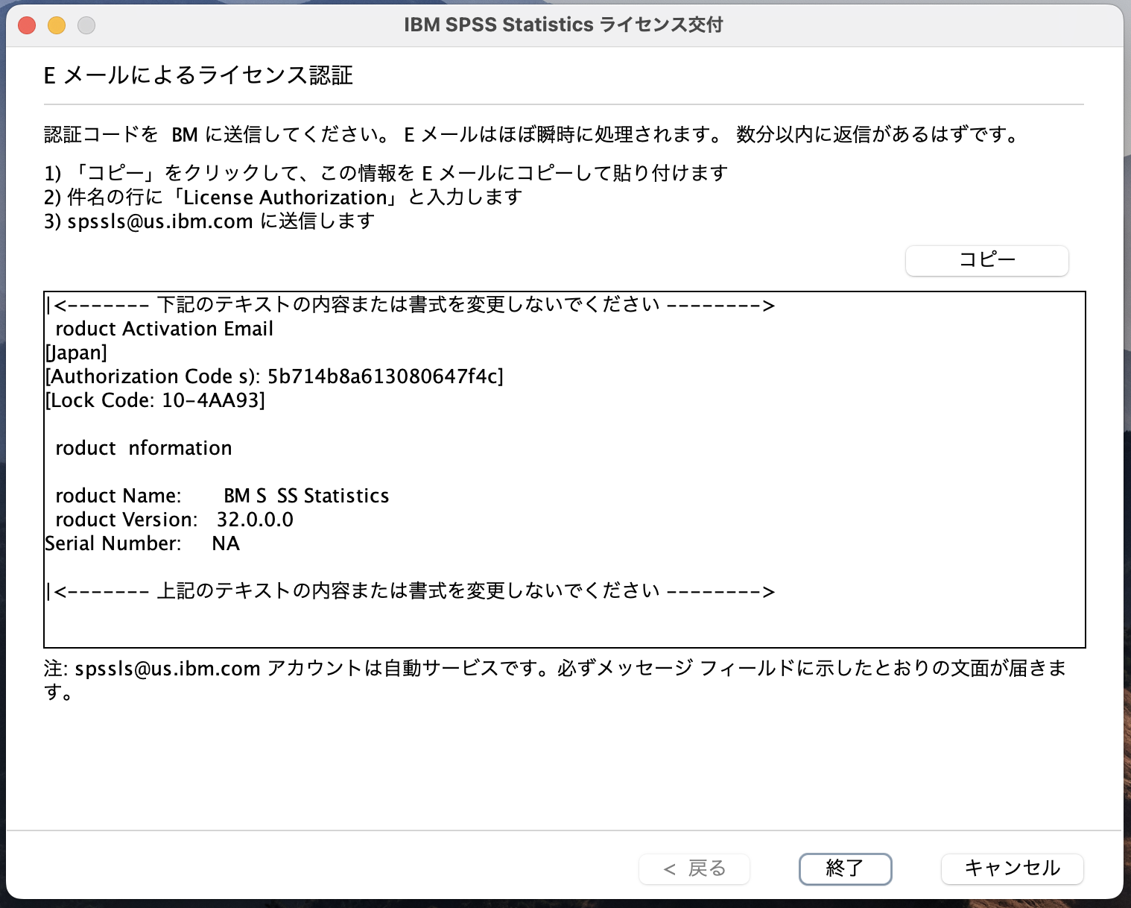The image size is (1131, 908).
Task: Click the 終了 button
Action: (845, 868)
